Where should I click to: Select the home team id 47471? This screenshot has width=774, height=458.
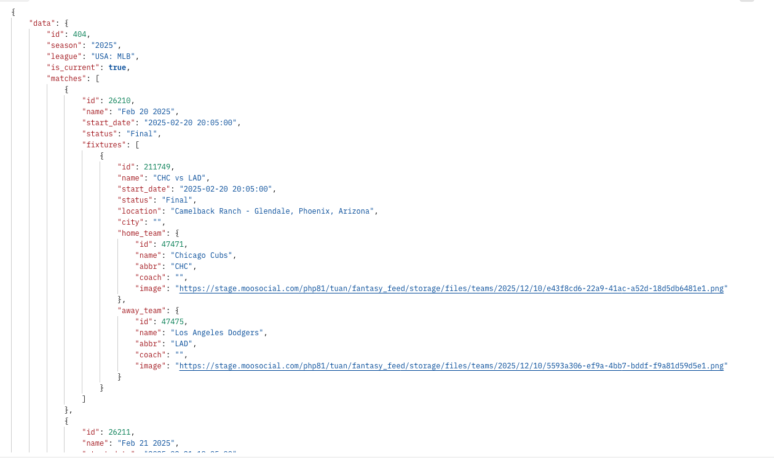(173, 244)
